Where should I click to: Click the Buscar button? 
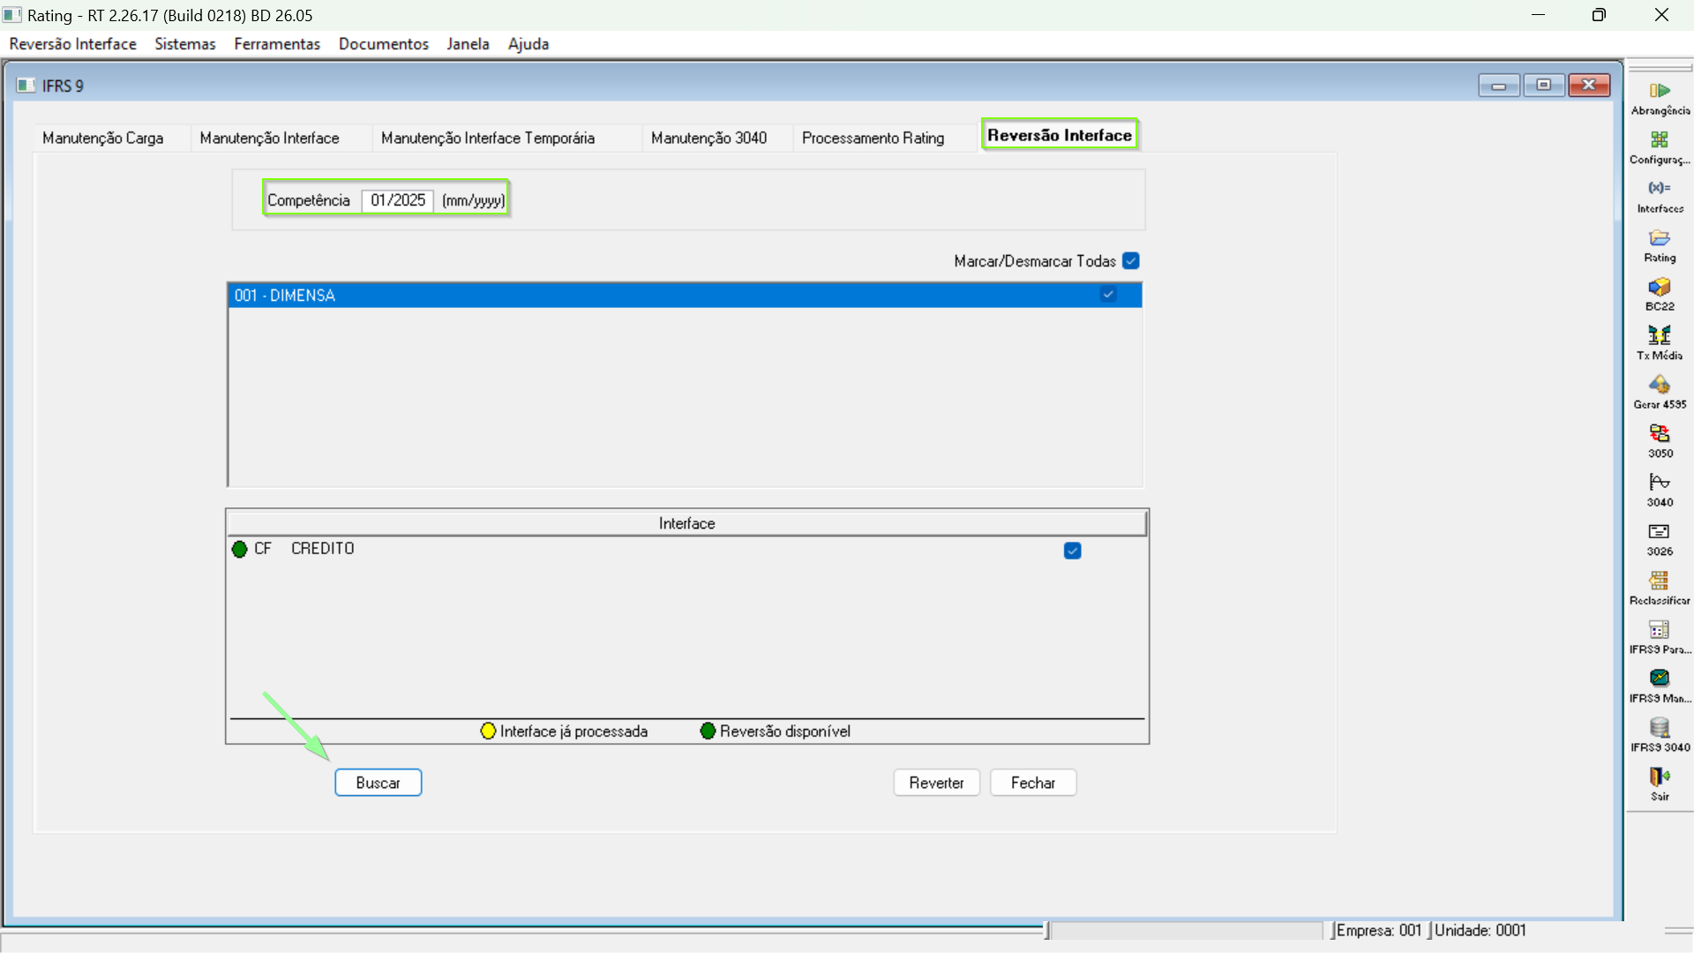(378, 783)
